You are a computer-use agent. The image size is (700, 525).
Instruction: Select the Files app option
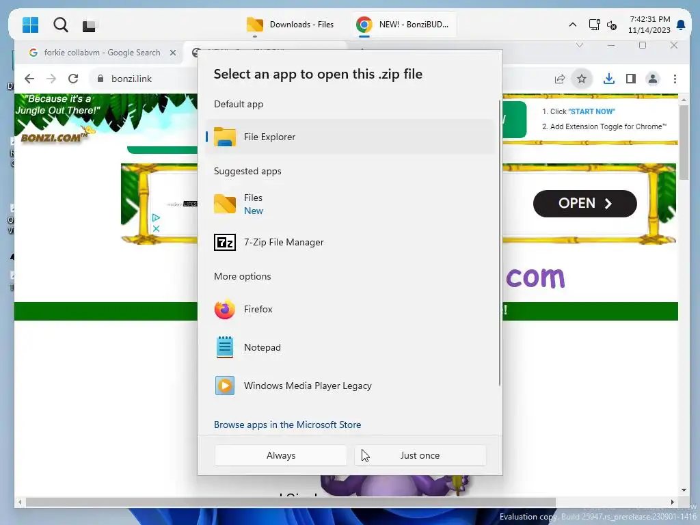350,204
